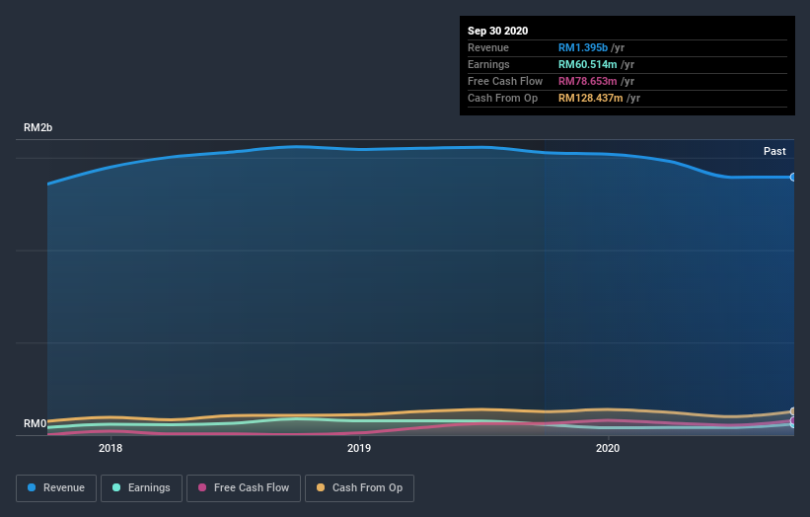Click the RM2b y-axis label
Screen dimensions: 810x517
coord(37,127)
